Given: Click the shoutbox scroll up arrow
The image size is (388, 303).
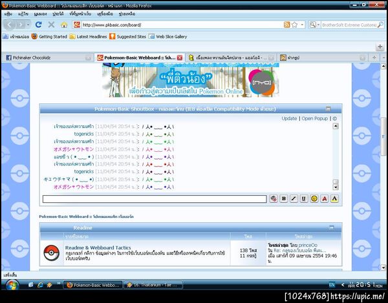Looking at the screenshot, I should coord(336,126).
